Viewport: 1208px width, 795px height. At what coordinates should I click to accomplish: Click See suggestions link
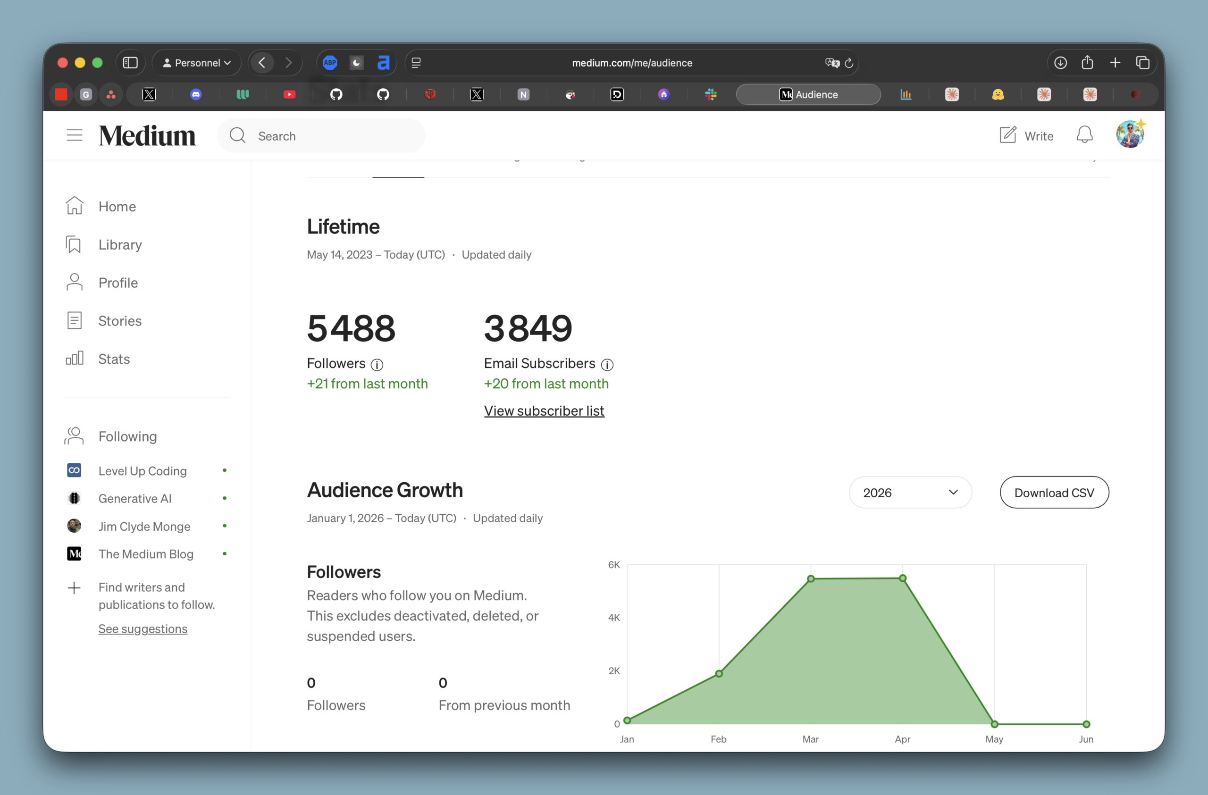[143, 628]
